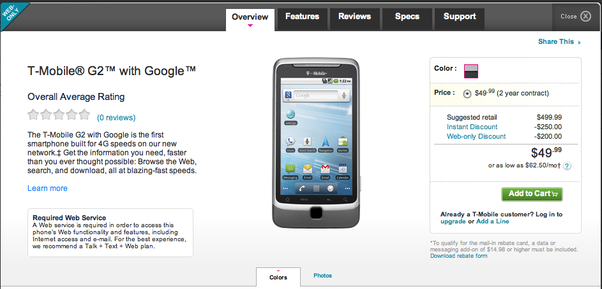Viewport: 602px width, 289px height.
Task: Go to the Specs tab
Action: [407, 17]
